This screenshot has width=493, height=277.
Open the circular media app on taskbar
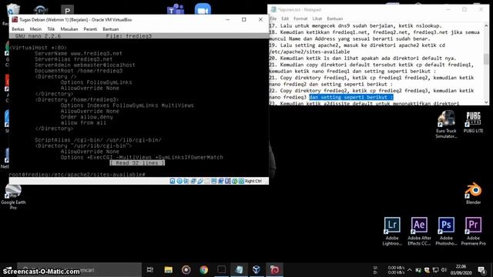(x=186, y=270)
